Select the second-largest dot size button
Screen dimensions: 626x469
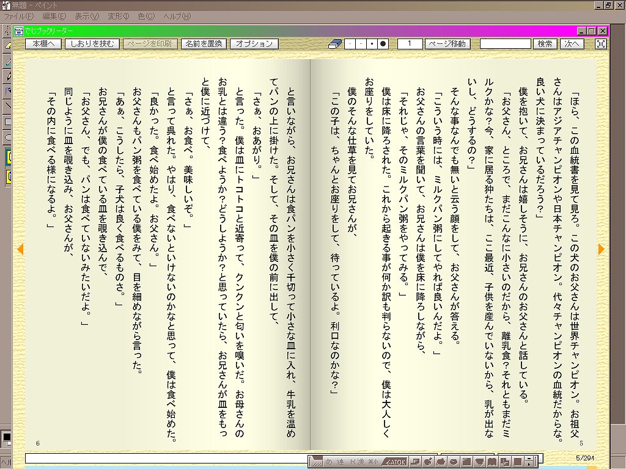tap(372, 44)
